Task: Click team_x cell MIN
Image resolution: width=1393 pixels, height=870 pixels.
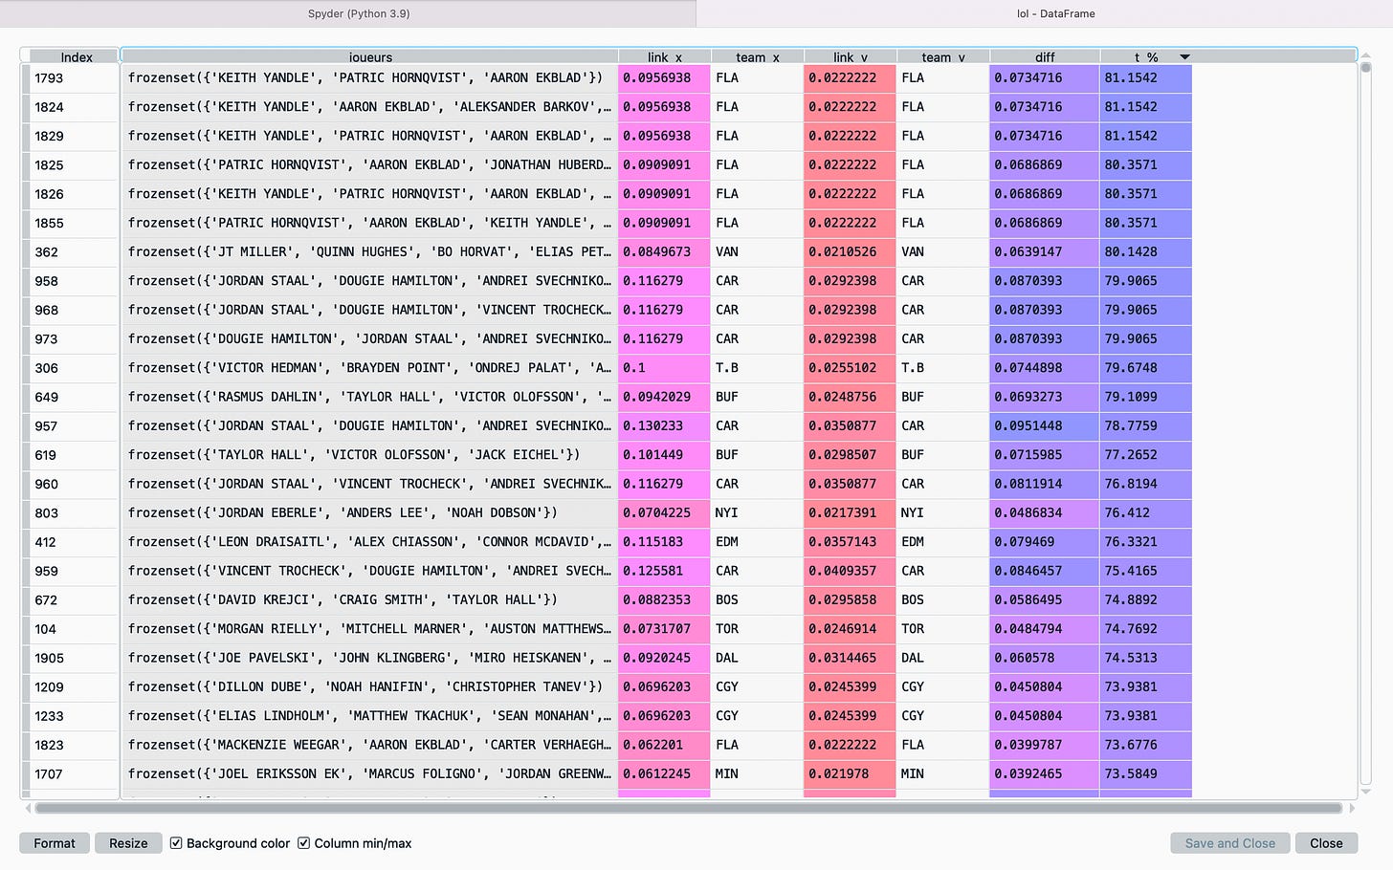Action: coord(757,774)
